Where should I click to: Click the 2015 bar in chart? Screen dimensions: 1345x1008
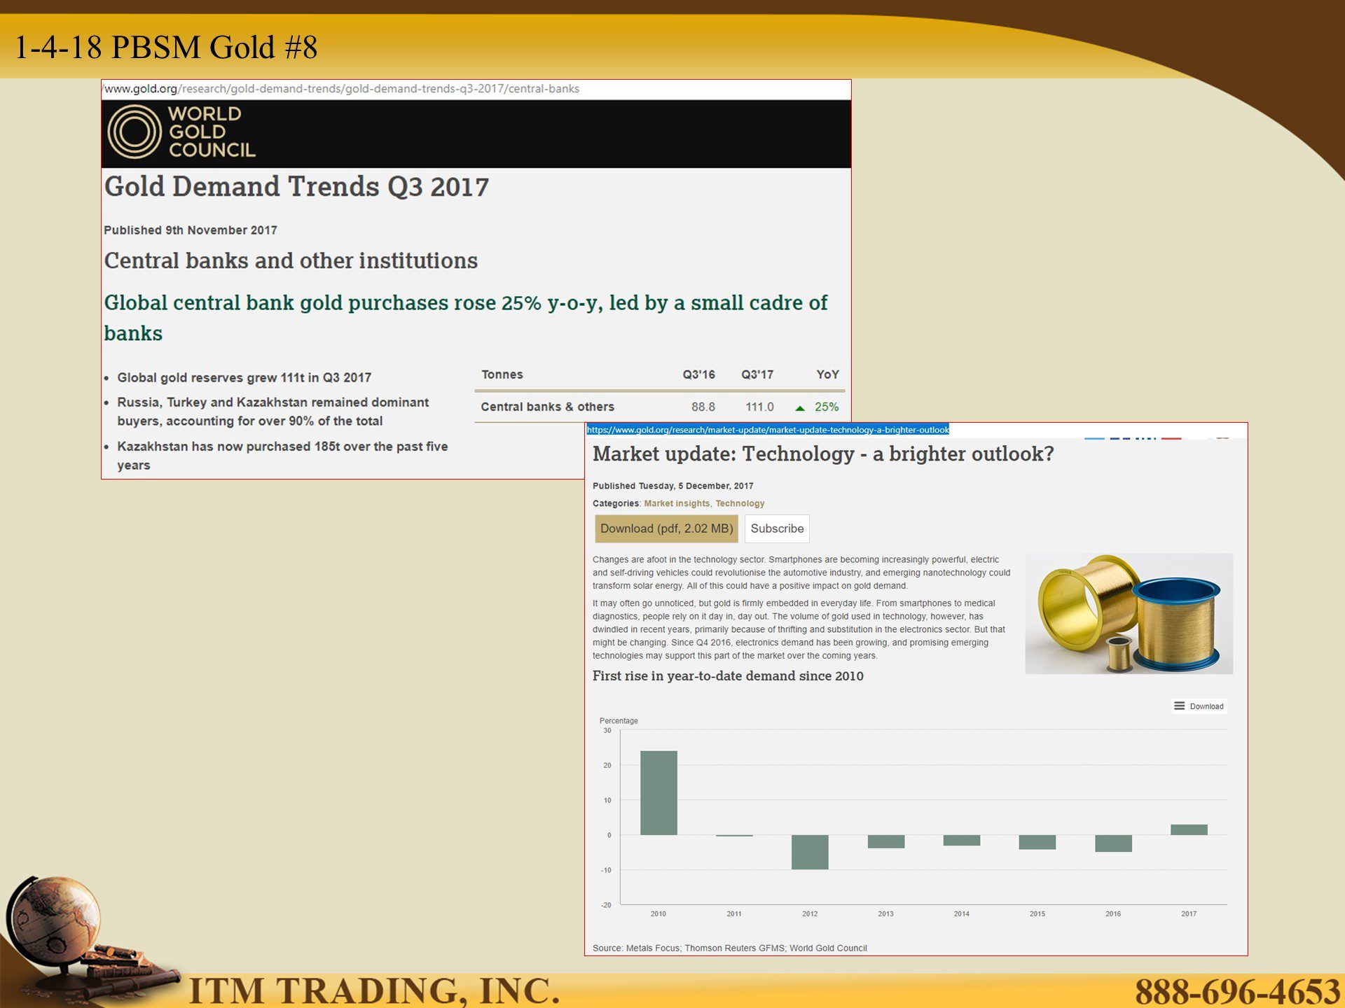[1037, 842]
